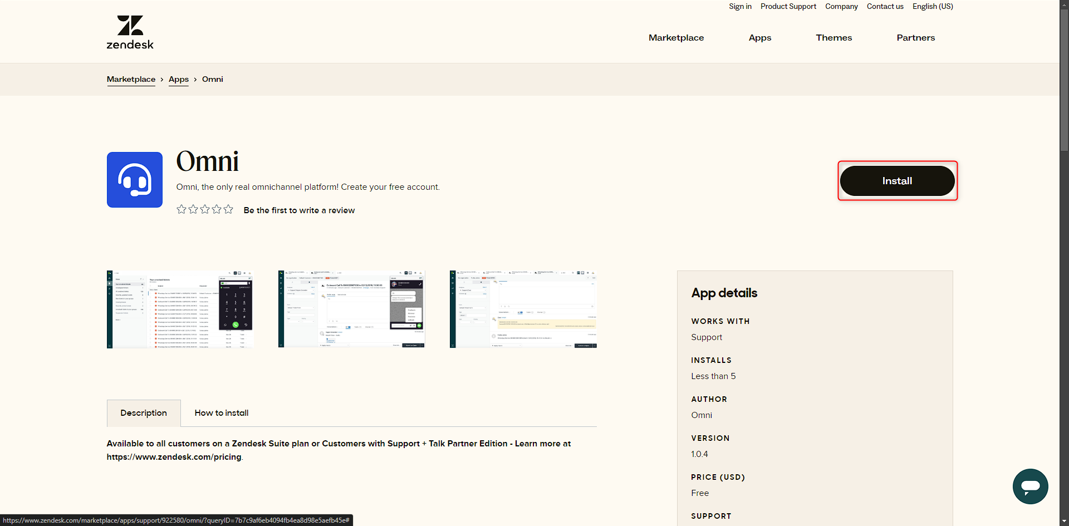Open English (US) language selector

pyautogui.click(x=933, y=6)
